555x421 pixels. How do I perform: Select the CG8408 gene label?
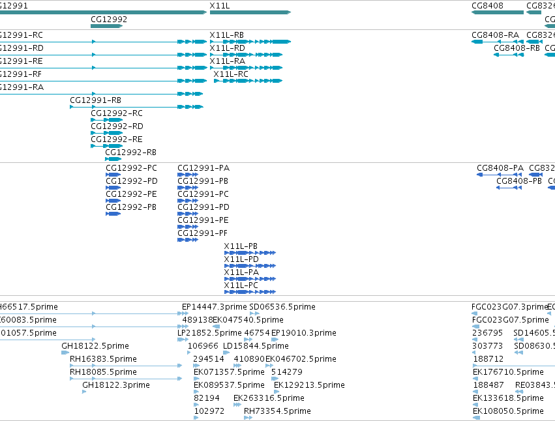point(487,6)
